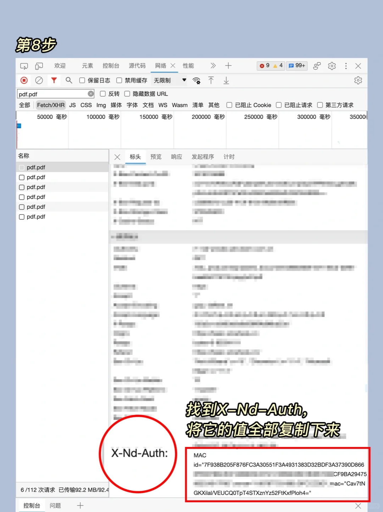The image size is (383, 512).
Task: Enable 保留日志 checkbox
Action: click(82, 81)
